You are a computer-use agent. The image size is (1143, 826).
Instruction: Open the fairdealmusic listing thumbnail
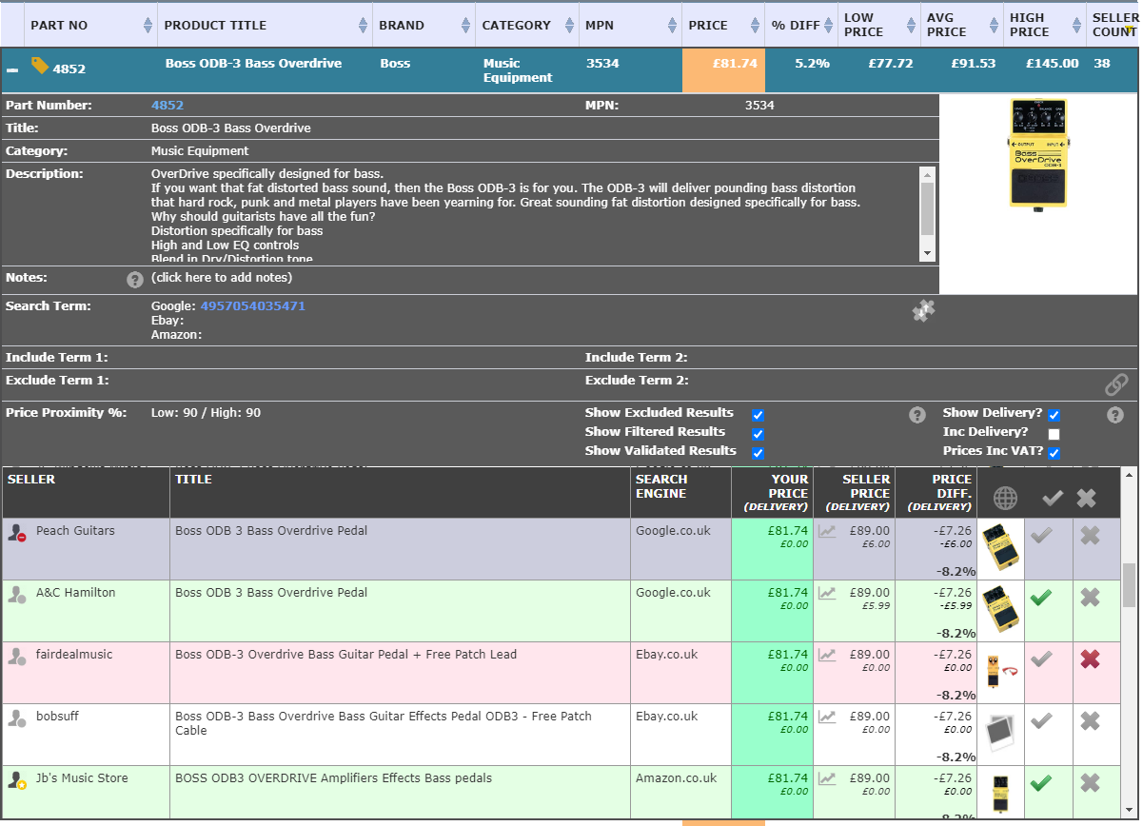pos(1000,671)
